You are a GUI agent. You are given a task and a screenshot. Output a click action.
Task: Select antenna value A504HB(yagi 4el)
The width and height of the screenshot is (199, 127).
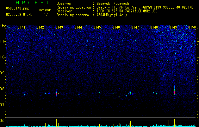point(112,15)
